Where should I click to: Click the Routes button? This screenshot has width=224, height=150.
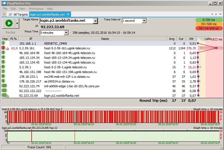pyautogui.click(x=10, y=32)
